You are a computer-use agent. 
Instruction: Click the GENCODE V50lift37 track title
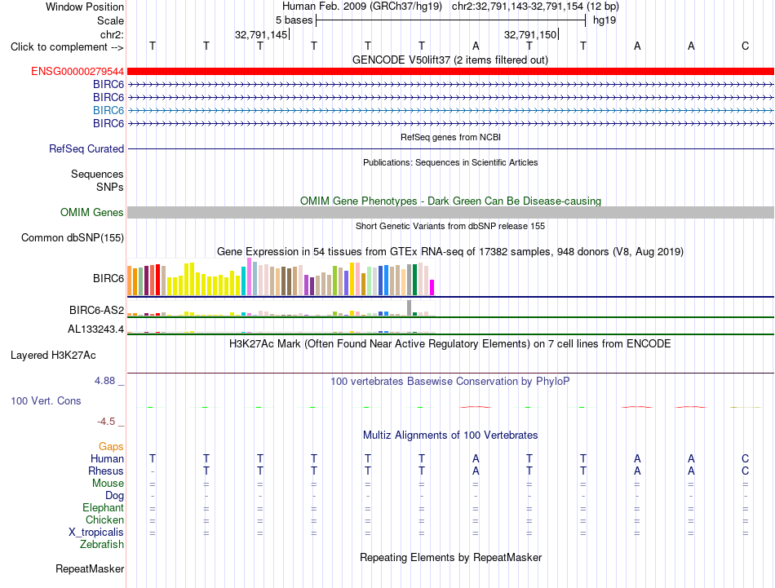[x=450, y=60]
